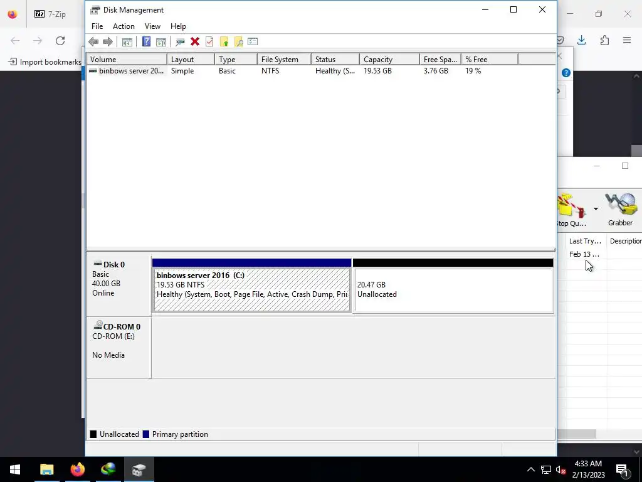Click the Firefox forward arrow
This screenshot has width=642, height=482.
pyautogui.click(x=37, y=41)
